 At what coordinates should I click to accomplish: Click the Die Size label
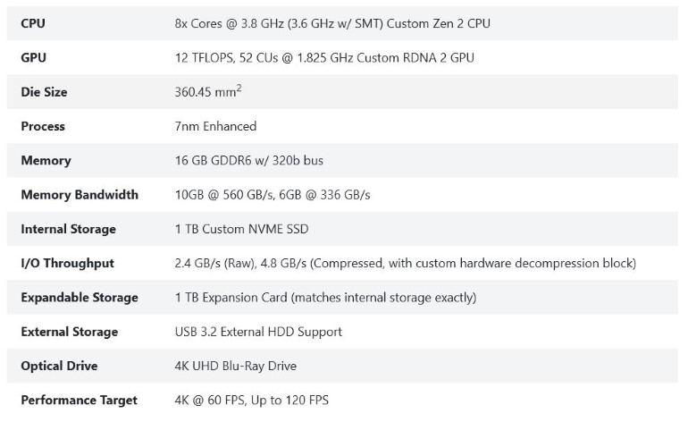coord(44,92)
